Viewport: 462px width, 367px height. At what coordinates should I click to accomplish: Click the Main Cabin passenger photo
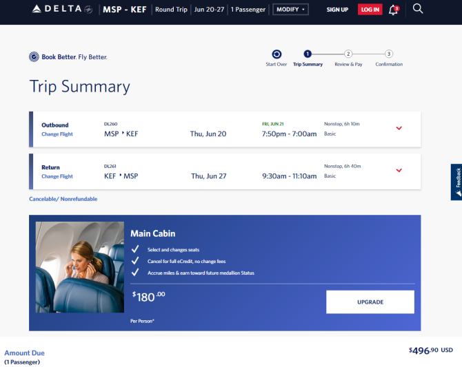[x=80, y=267]
